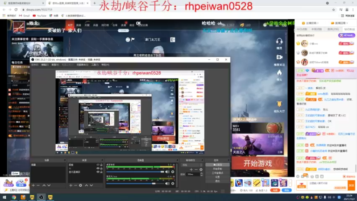
Task: Click the 精灵 headset icon in game
Action: tap(279, 41)
